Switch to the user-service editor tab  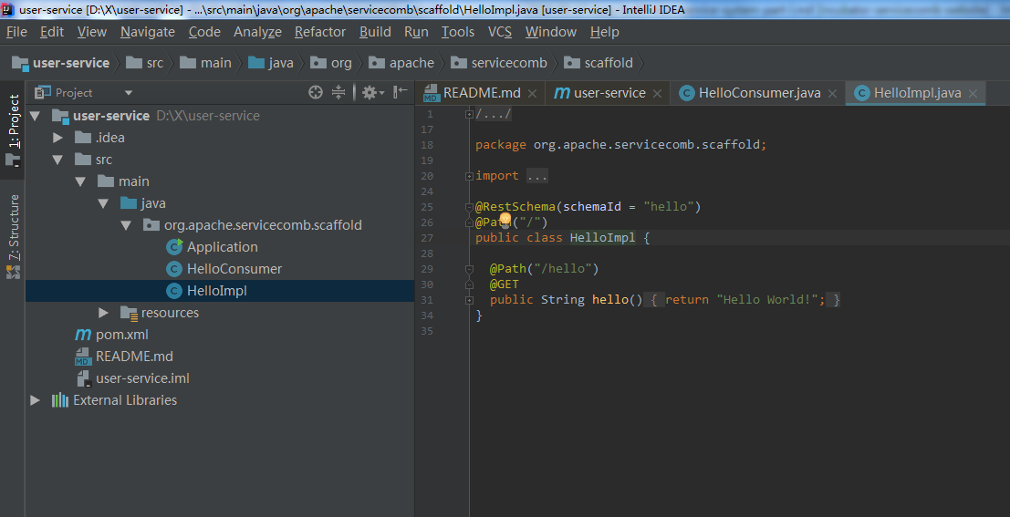click(609, 93)
